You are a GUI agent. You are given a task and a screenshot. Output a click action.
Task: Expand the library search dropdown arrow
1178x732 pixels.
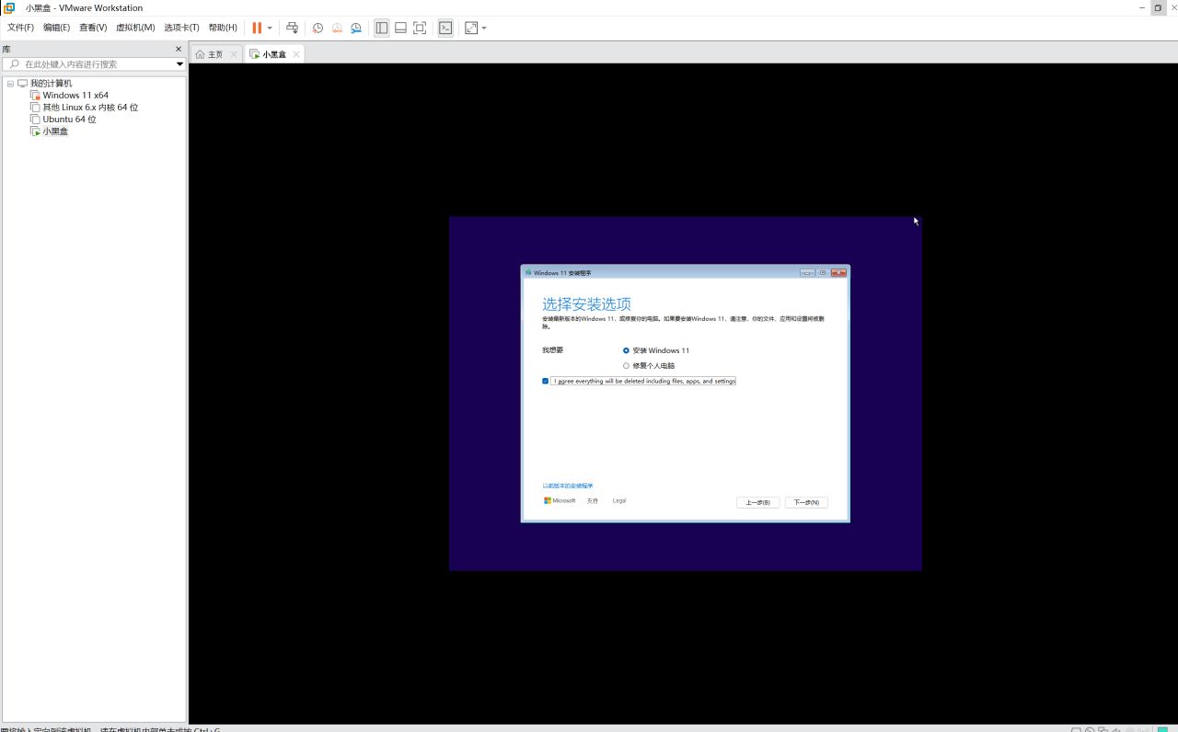(179, 64)
